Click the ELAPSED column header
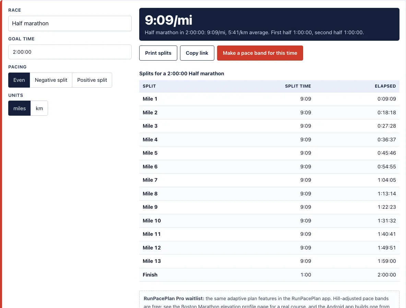Screen dimensions: 406x308 tap(385, 86)
